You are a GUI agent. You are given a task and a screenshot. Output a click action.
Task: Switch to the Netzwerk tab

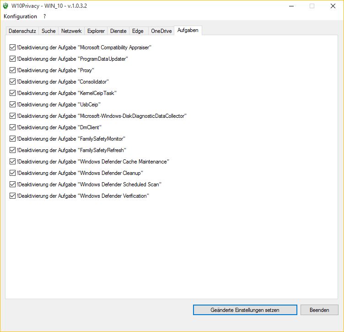(71, 31)
